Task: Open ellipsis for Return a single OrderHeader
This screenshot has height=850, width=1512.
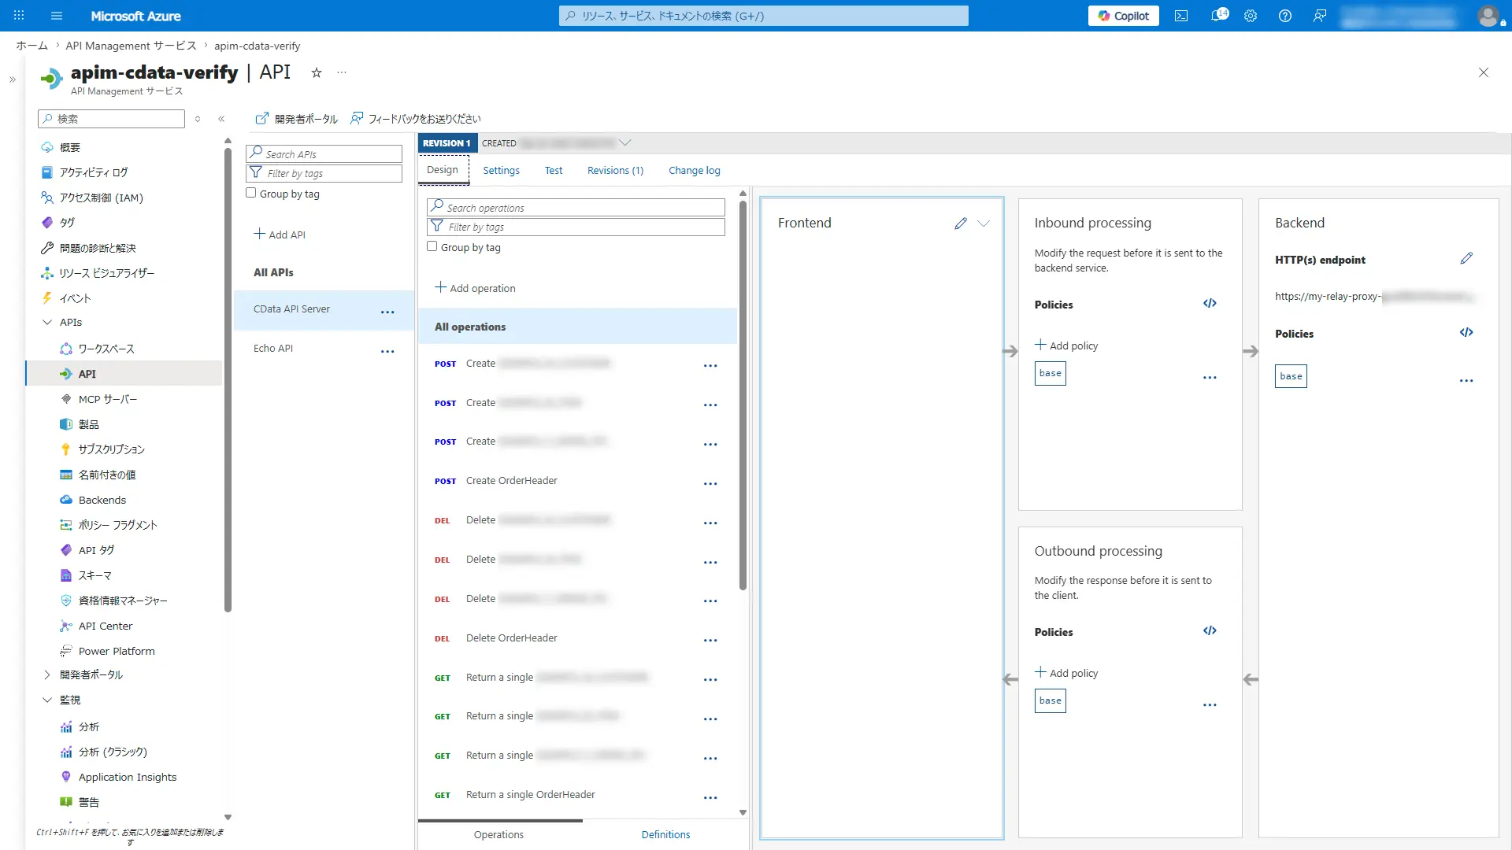Action: tap(710, 798)
